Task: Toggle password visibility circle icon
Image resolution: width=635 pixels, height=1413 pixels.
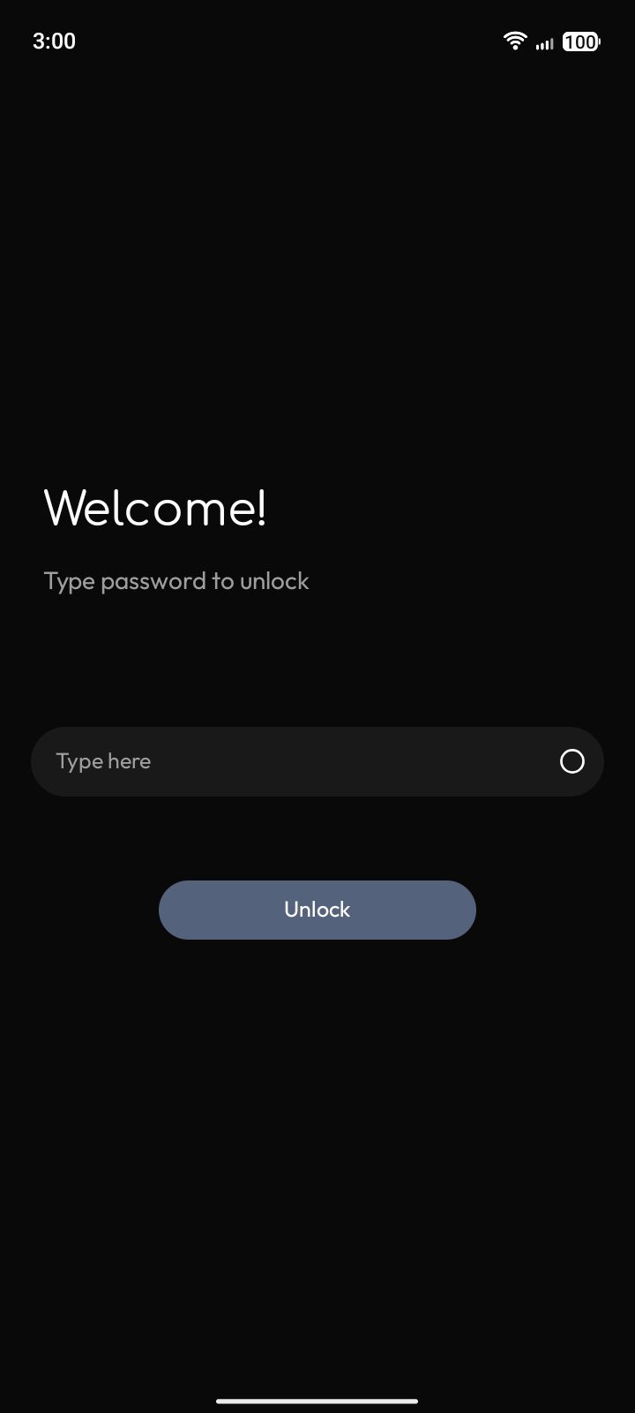Action: click(571, 761)
